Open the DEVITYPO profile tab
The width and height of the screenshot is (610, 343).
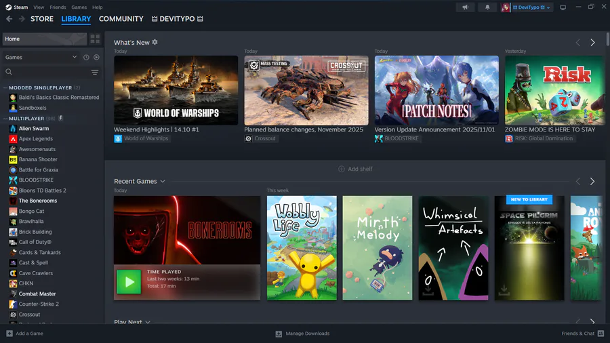click(177, 19)
